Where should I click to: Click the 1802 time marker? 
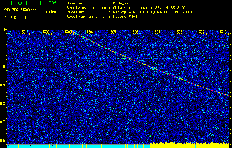46,32
